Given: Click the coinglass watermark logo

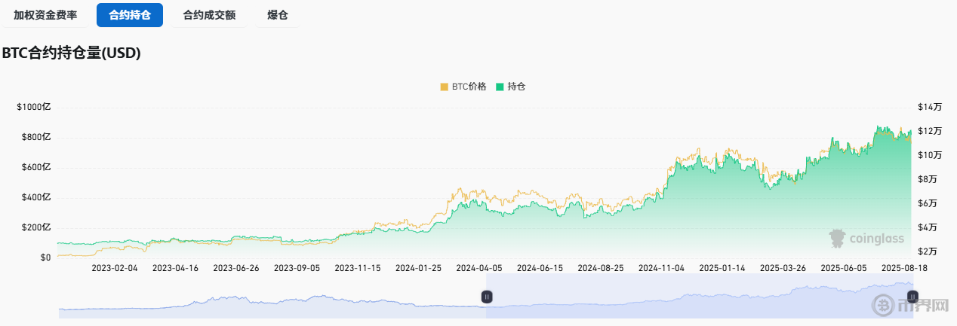Looking at the screenshot, I should [x=866, y=239].
